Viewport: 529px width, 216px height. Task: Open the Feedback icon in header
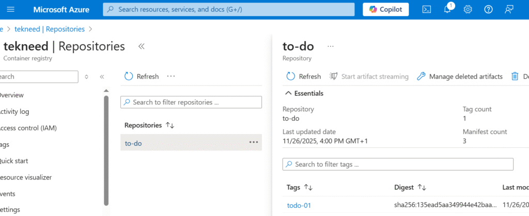tap(509, 9)
